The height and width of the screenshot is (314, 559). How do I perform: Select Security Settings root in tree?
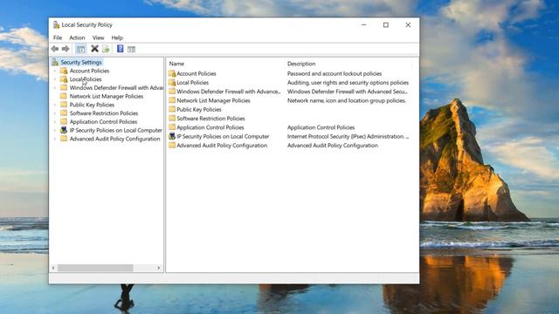tap(81, 62)
